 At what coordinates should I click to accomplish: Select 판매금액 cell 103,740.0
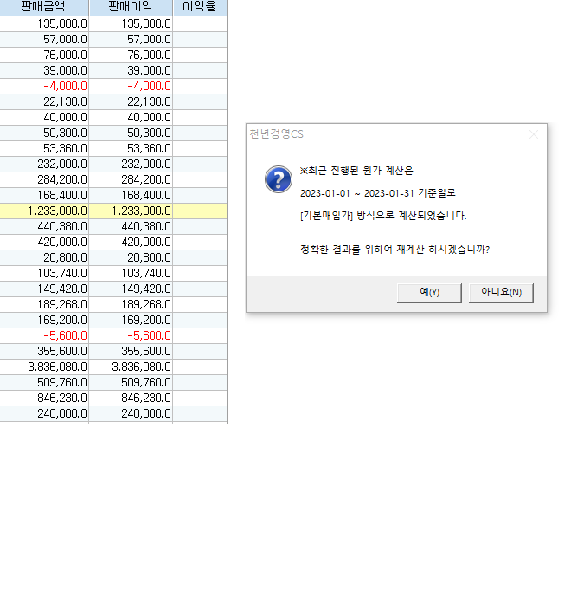(44, 273)
